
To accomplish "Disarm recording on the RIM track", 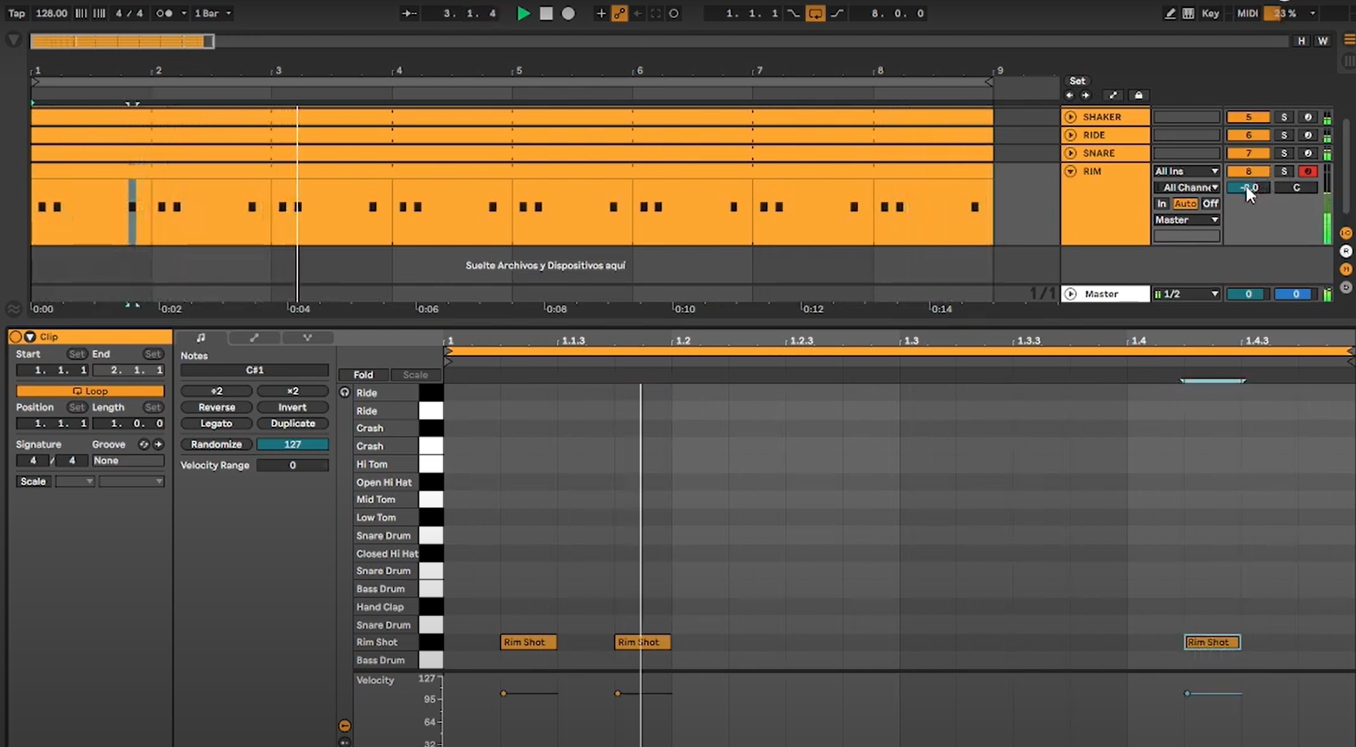I will click(x=1307, y=171).
